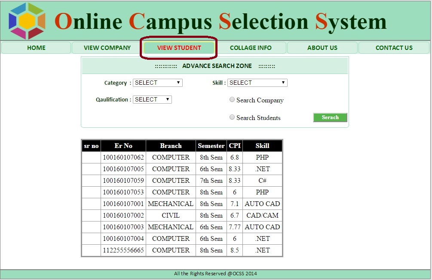Click the CPI column header

[235, 146]
